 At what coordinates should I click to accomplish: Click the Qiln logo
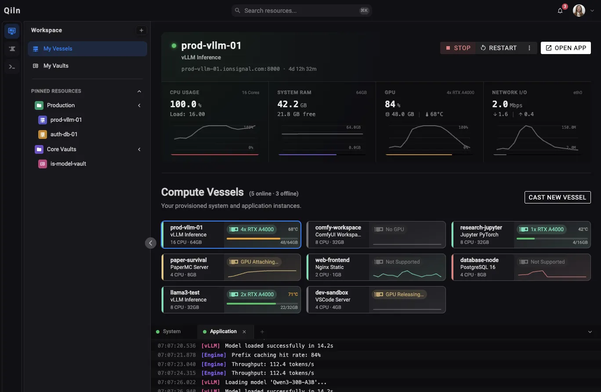[12, 11]
